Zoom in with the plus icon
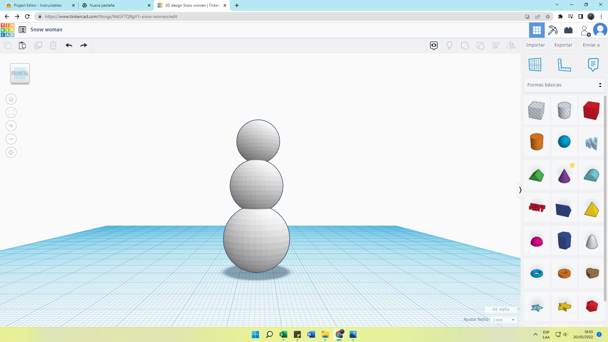 11,126
